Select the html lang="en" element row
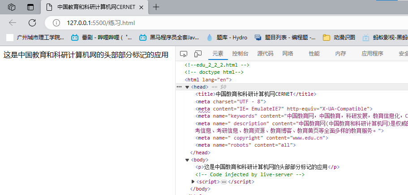 tap(208, 80)
